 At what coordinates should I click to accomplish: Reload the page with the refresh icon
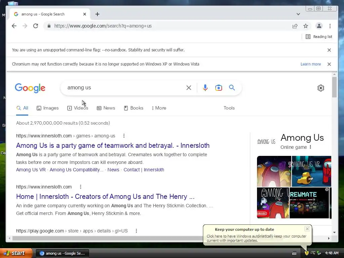tap(36, 26)
